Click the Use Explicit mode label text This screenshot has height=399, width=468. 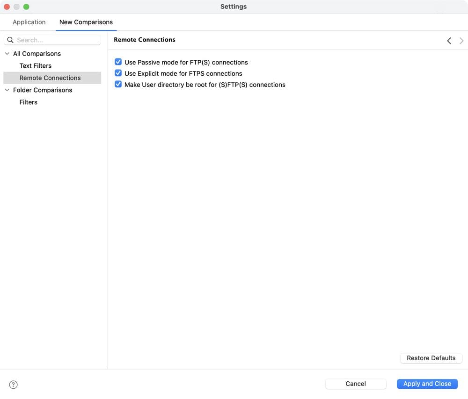coord(183,74)
